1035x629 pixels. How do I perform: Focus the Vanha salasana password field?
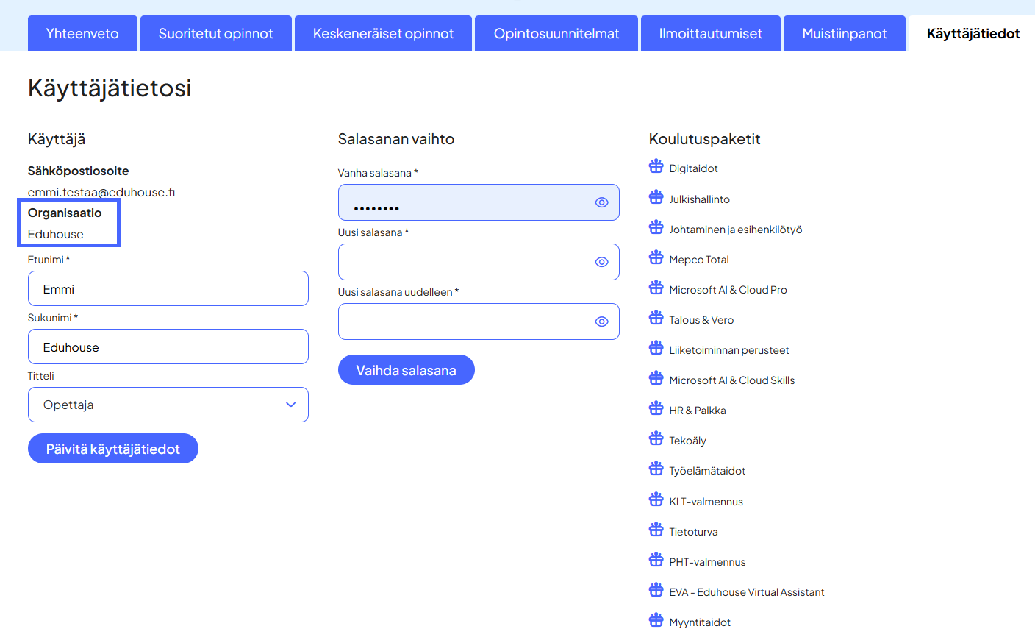click(x=479, y=202)
